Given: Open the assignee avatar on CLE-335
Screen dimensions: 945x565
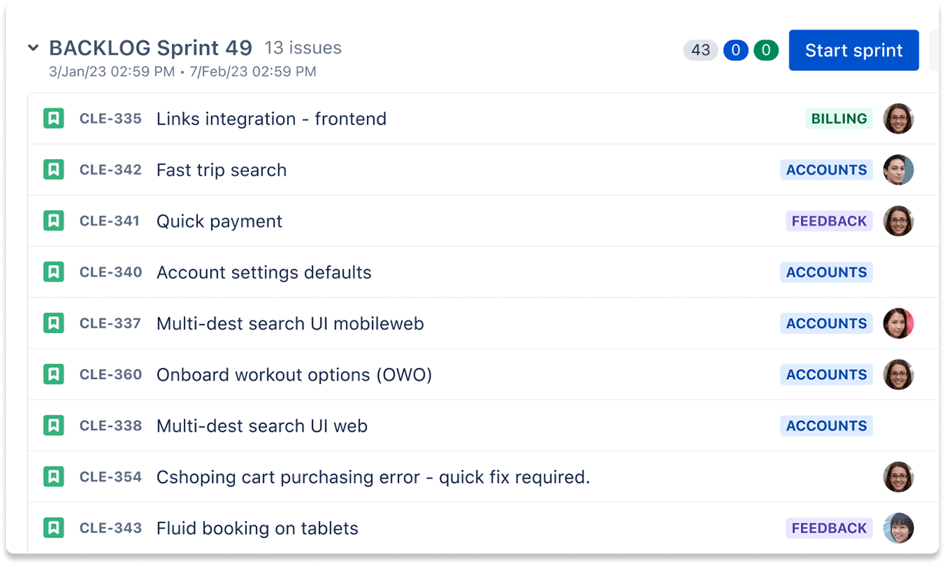Looking at the screenshot, I should click(899, 118).
